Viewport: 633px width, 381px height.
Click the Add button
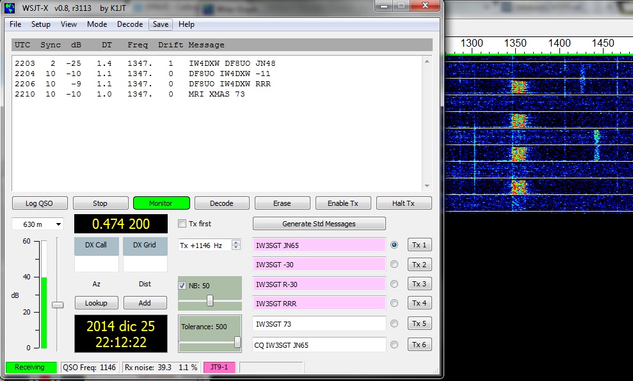coord(145,303)
